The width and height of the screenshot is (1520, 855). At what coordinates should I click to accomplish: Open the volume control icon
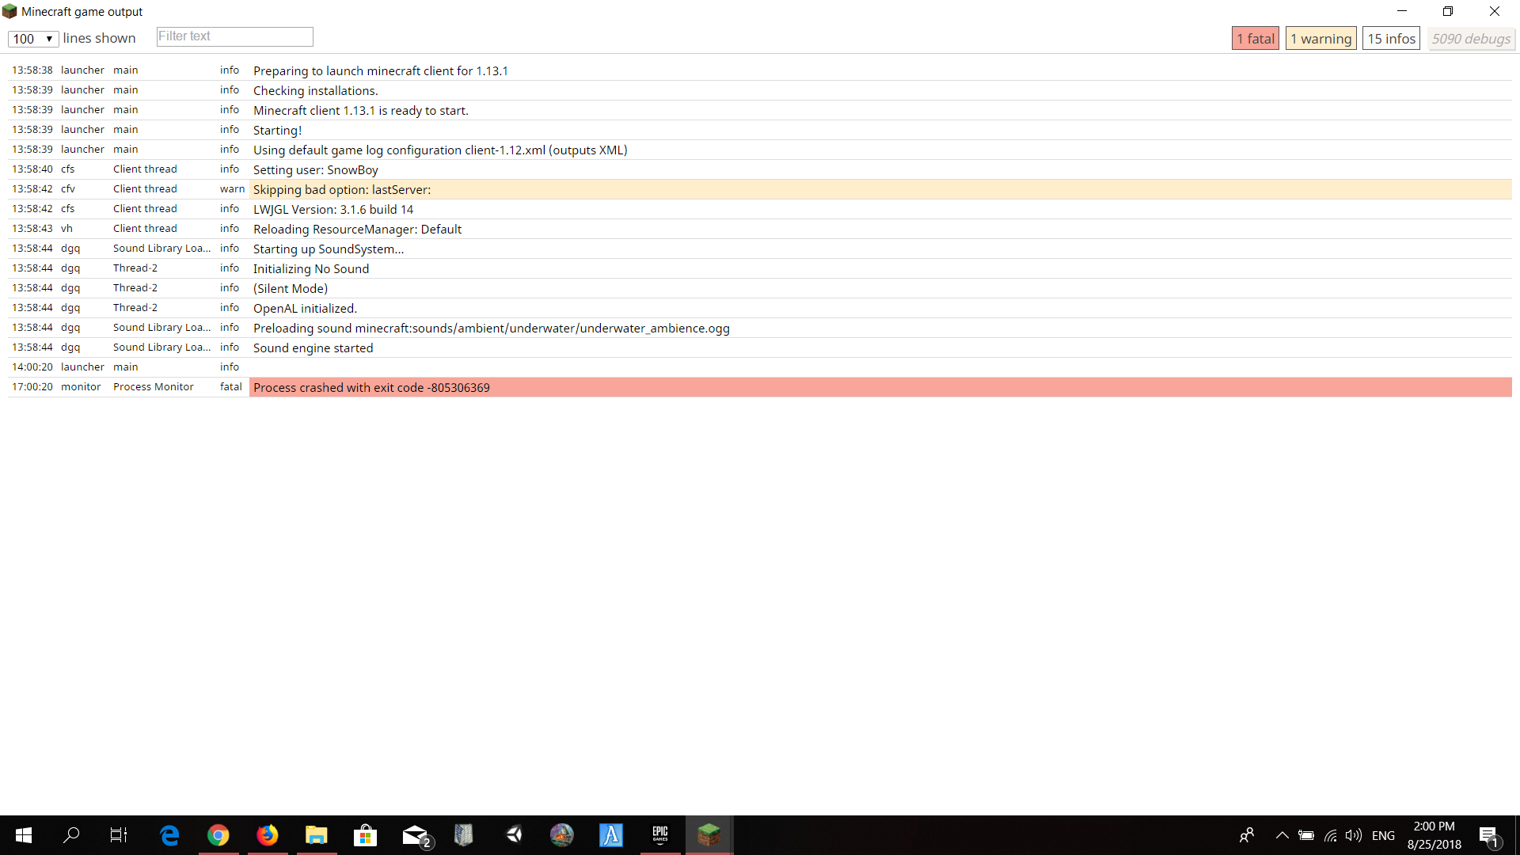coord(1354,835)
